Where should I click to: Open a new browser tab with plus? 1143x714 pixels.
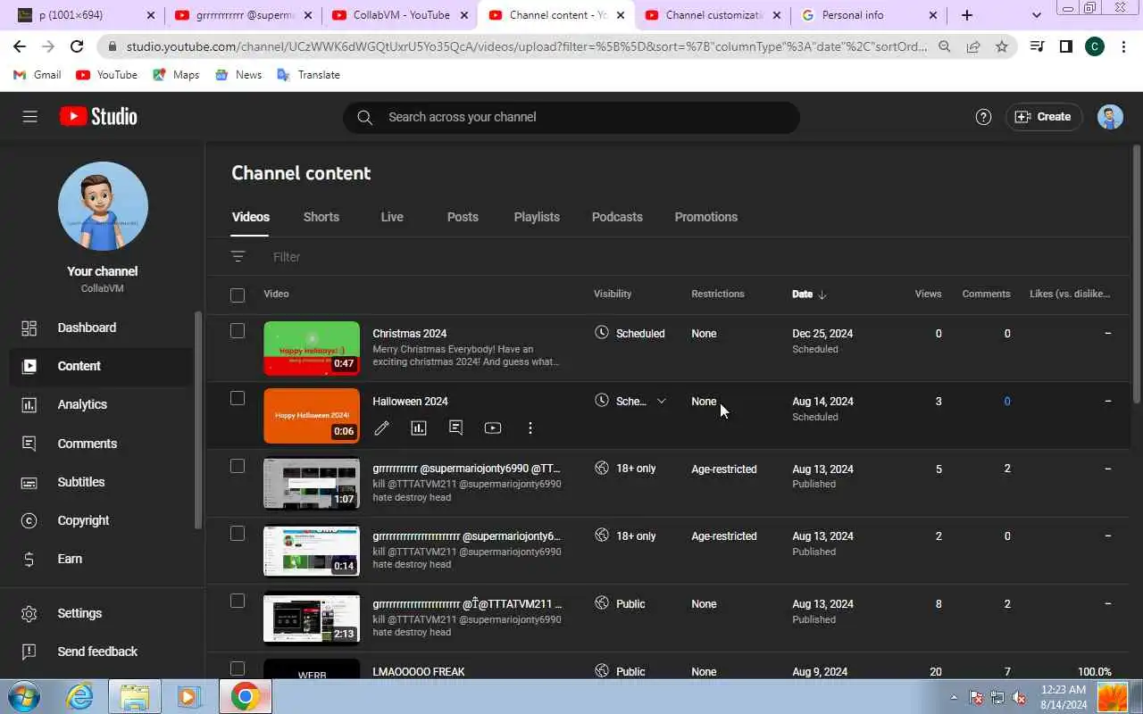tap(967, 15)
